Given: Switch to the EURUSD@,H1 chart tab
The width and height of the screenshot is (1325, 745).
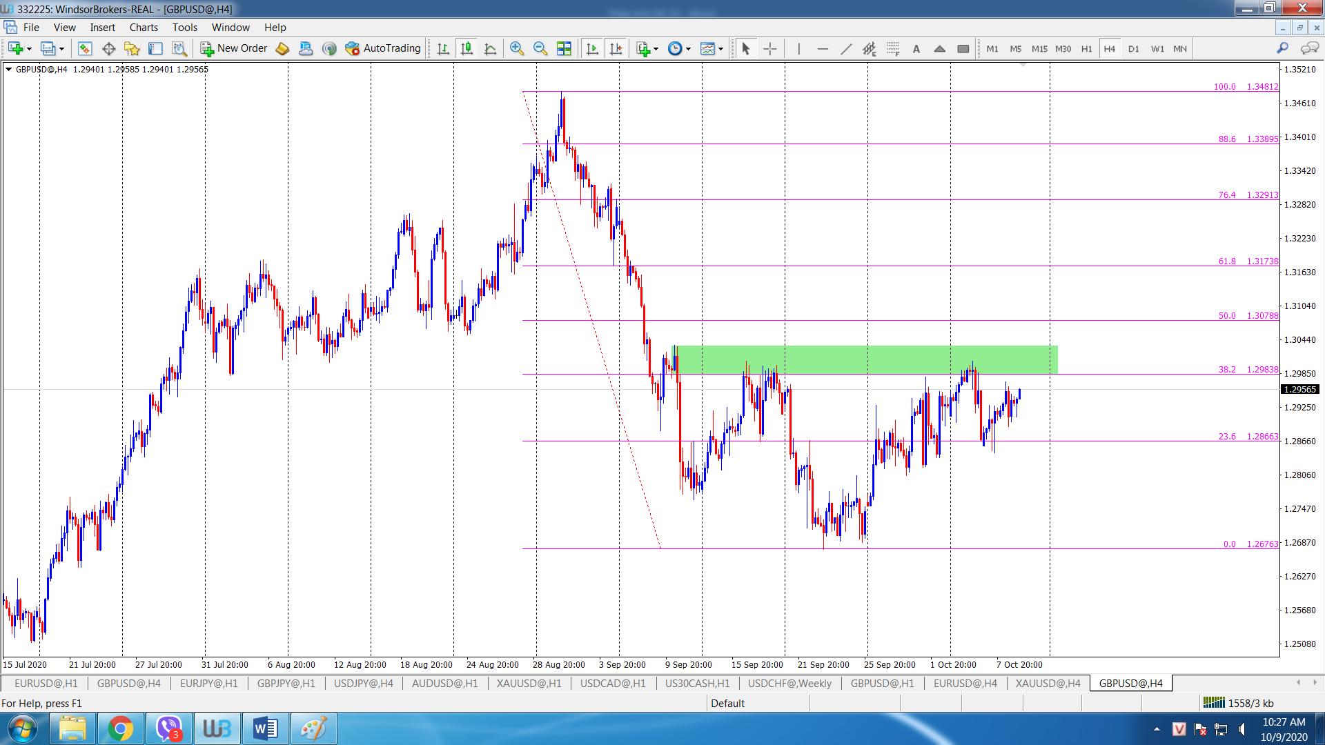Looking at the screenshot, I should pos(46,683).
